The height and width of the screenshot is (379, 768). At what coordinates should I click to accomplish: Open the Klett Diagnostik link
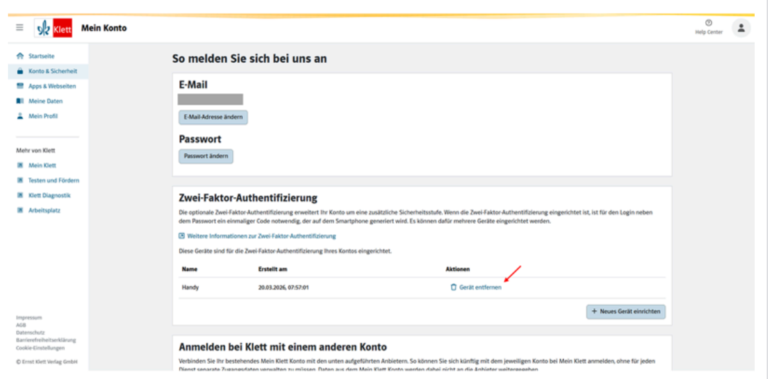(x=50, y=195)
